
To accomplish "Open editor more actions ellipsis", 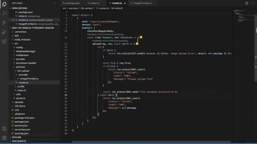I will (252, 3).
